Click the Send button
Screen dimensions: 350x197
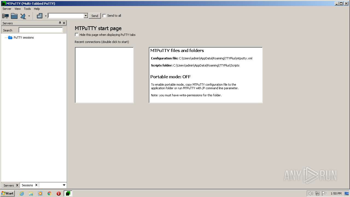click(x=95, y=16)
